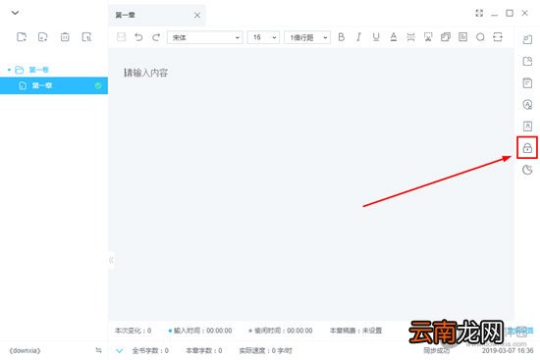Screen dimensions: 540x360
Task: Click the width expand icon in toolbar
Action: [x=498, y=37]
